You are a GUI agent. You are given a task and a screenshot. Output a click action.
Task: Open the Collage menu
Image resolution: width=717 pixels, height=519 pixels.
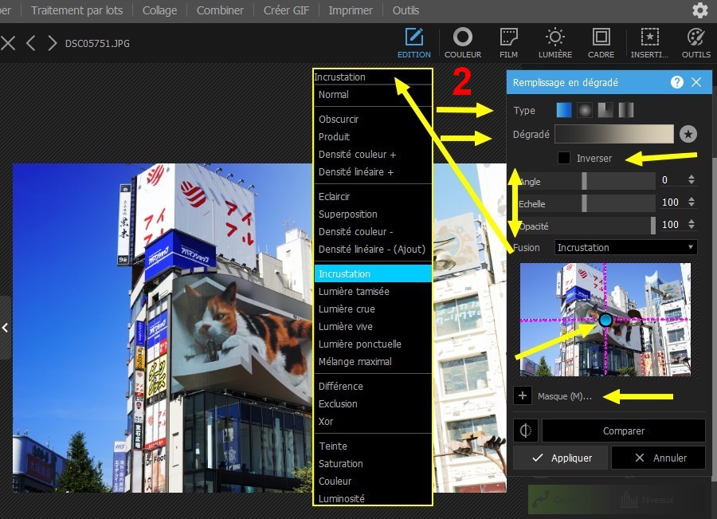point(159,10)
